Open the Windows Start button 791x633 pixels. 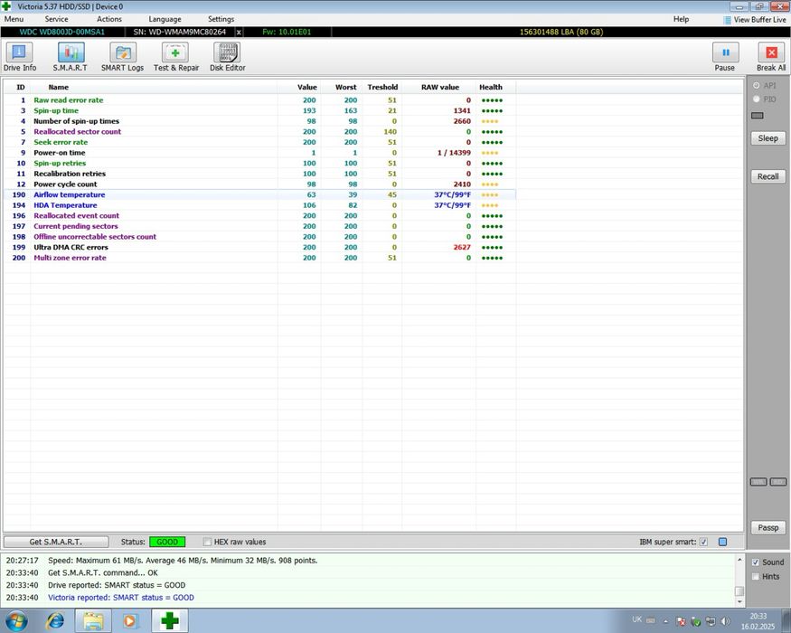(x=16, y=620)
